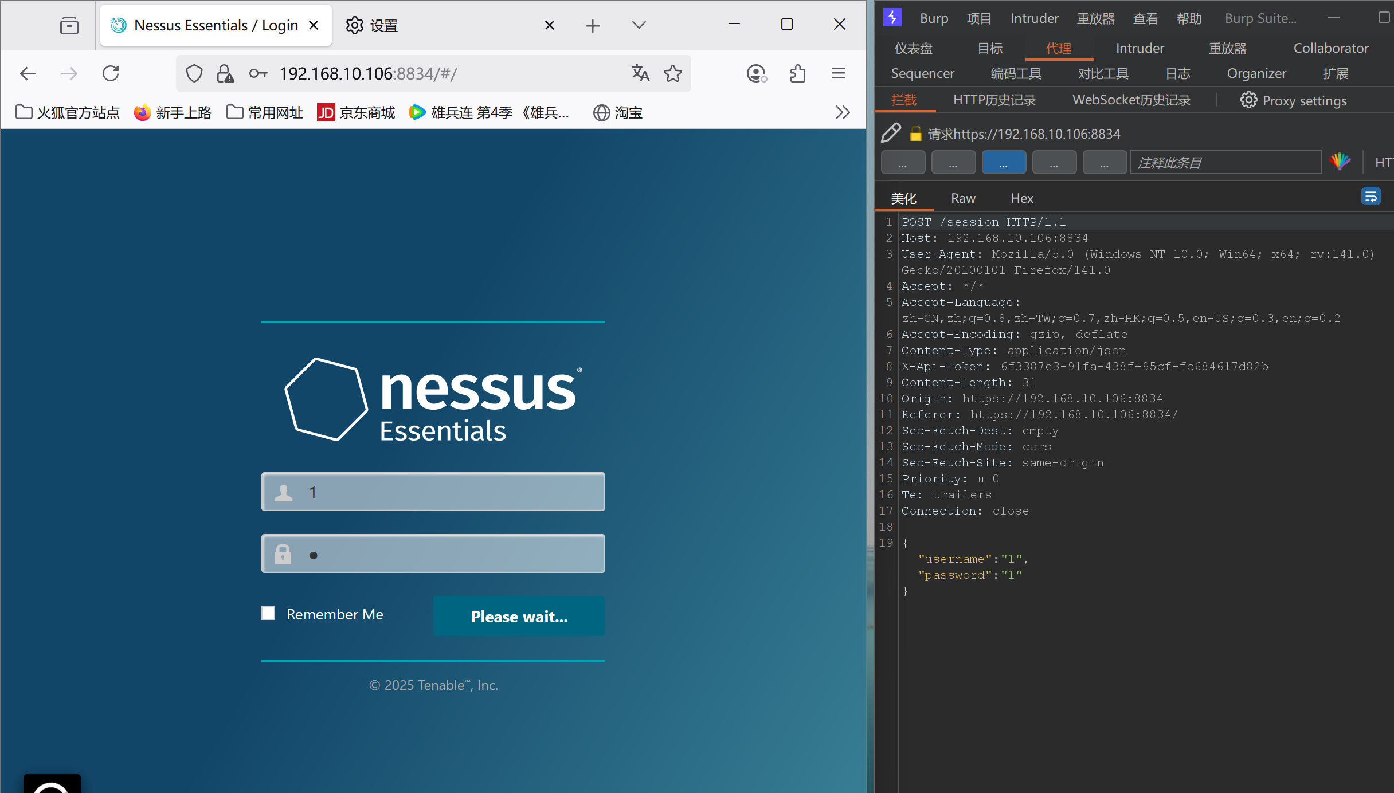Screen dimensions: 1394x793
Task: Open the 扩展 tab
Action: pyautogui.click(x=1336, y=73)
